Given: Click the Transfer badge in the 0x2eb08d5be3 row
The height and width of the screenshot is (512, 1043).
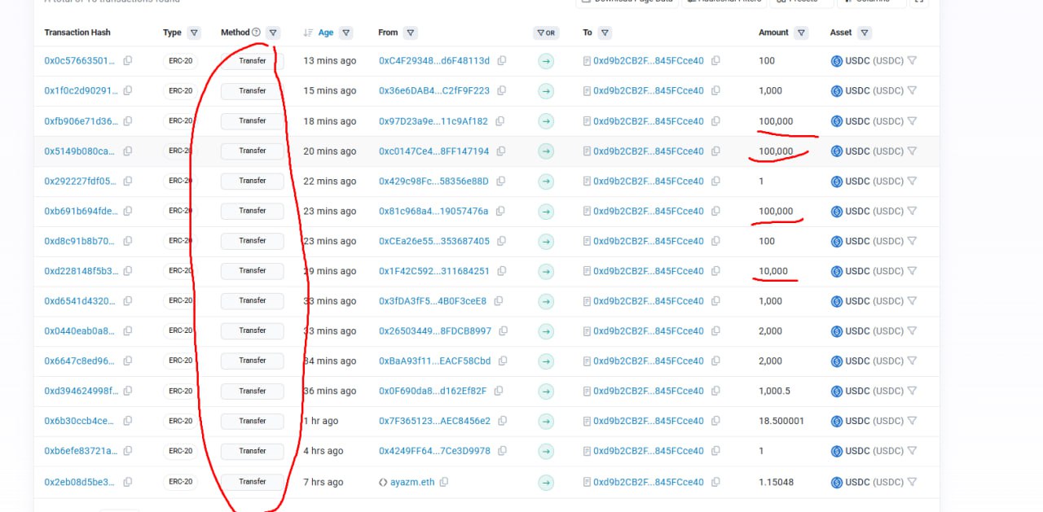Looking at the screenshot, I should pyautogui.click(x=253, y=482).
